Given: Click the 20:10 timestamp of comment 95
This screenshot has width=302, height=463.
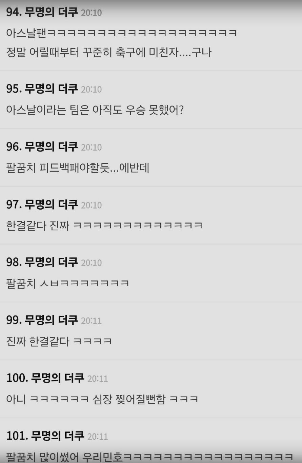Looking at the screenshot, I should [92, 90].
